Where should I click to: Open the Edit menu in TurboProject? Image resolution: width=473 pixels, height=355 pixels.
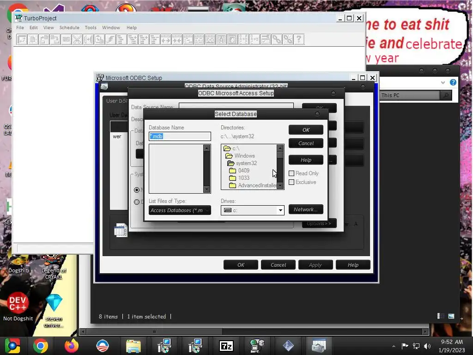pyautogui.click(x=33, y=27)
